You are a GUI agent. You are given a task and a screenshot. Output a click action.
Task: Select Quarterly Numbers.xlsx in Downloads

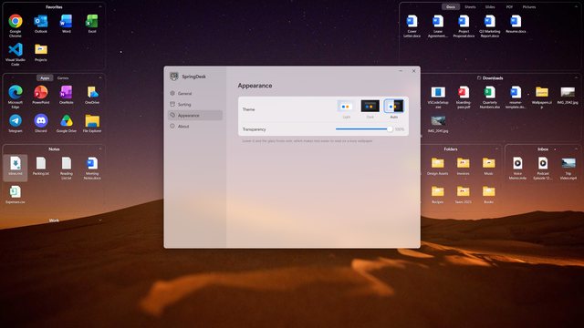[x=490, y=97]
